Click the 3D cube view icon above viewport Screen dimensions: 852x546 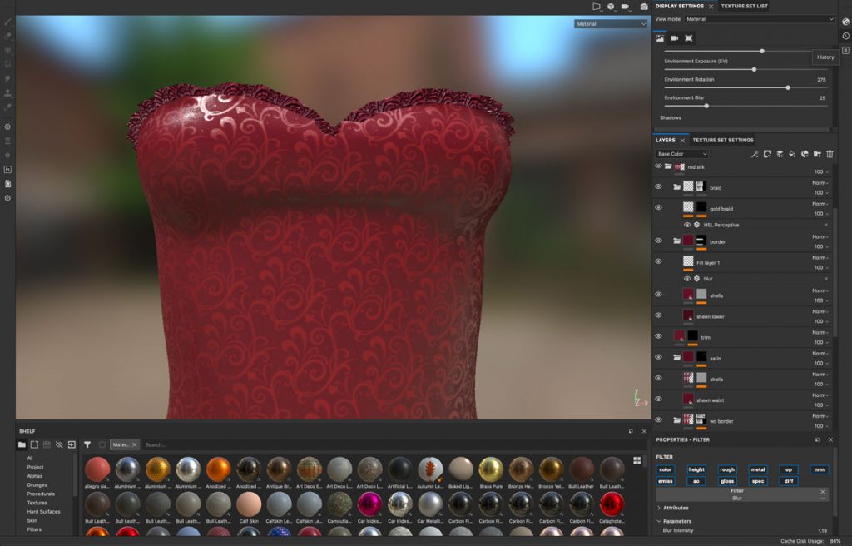click(x=611, y=7)
